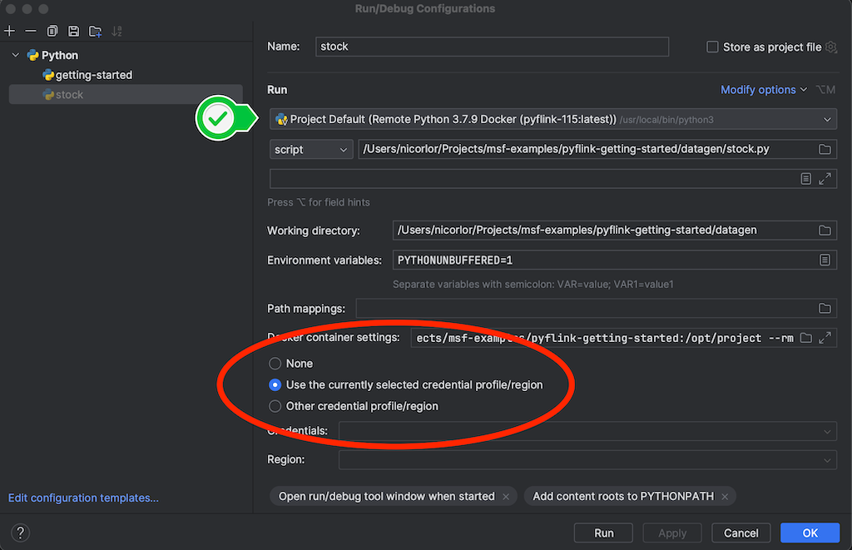
Task: Save the configuration with the floppy disk icon
Action: point(73,31)
